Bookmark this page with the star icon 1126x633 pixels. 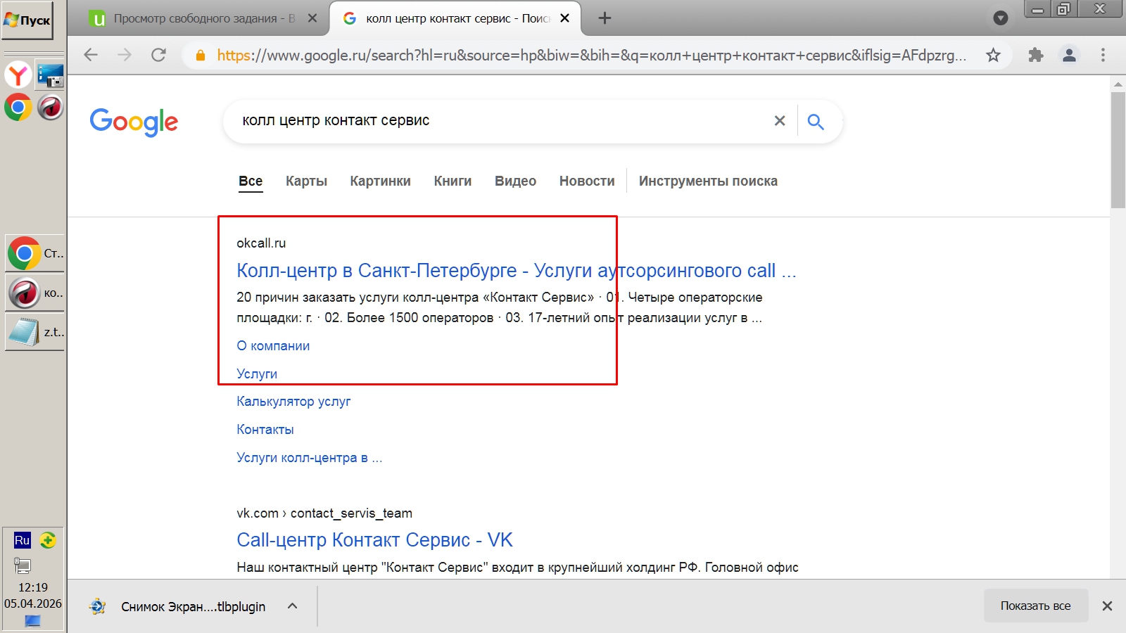993,55
